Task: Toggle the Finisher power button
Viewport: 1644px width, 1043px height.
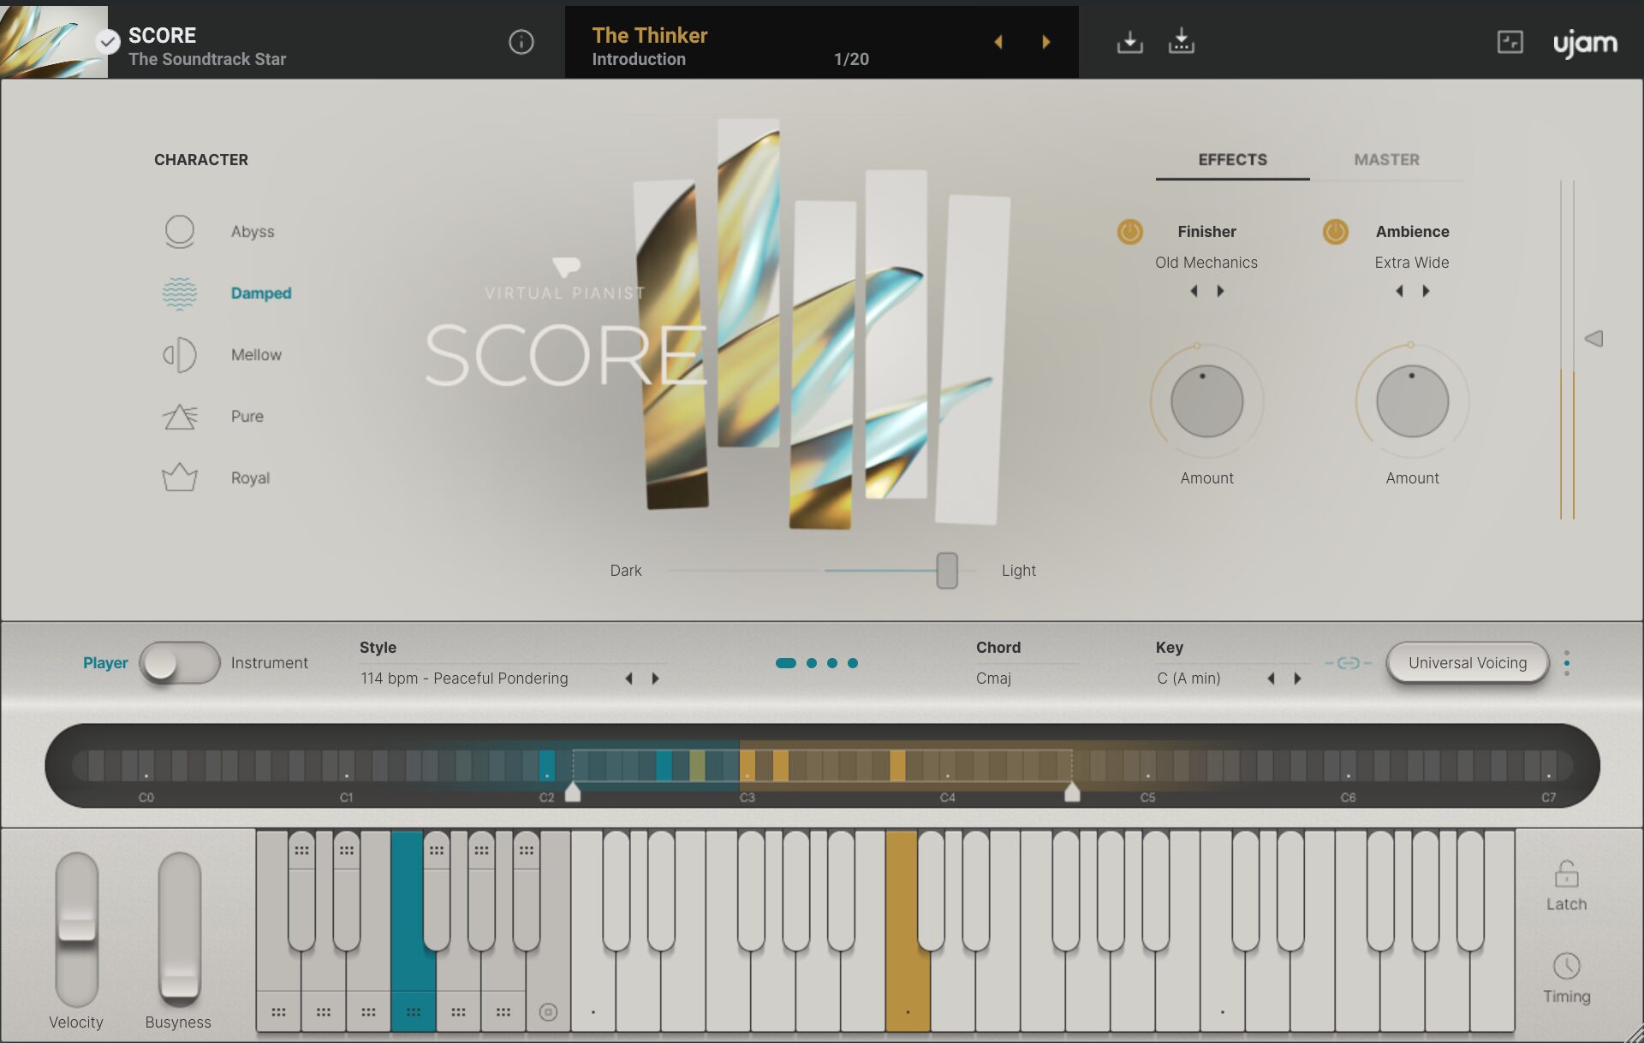Action: click(x=1130, y=232)
